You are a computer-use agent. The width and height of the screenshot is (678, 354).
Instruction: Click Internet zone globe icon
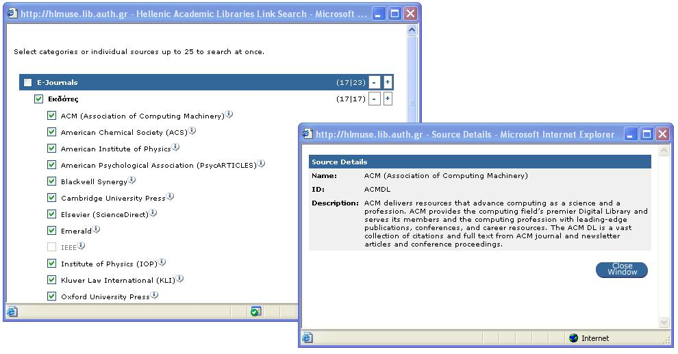(574, 338)
